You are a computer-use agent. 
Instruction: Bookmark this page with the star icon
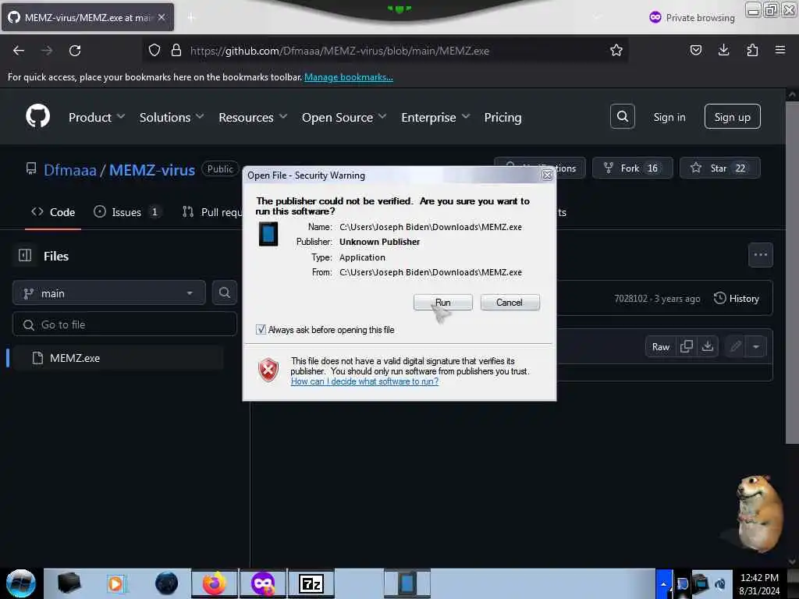pyautogui.click(x=616, y=51)
